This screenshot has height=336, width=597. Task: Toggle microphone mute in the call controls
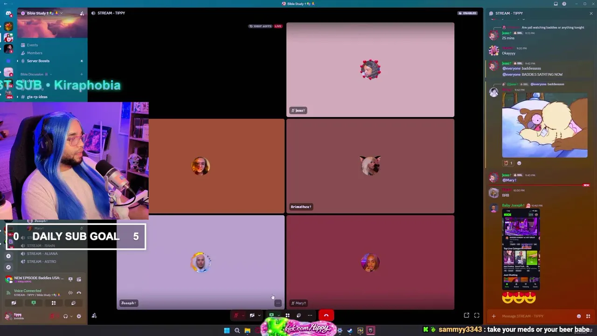tap(236, 315)
